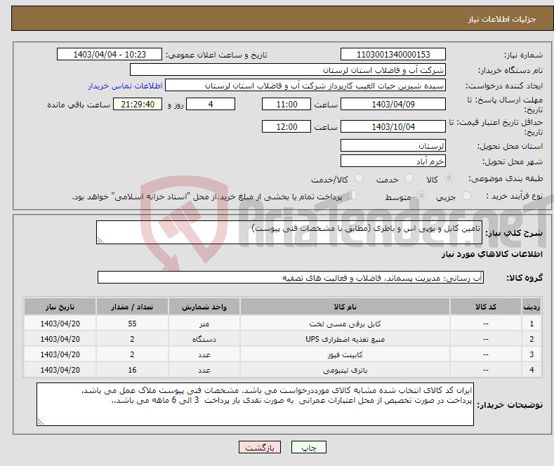Click the چاپ print button

click(x=308, y=447)
